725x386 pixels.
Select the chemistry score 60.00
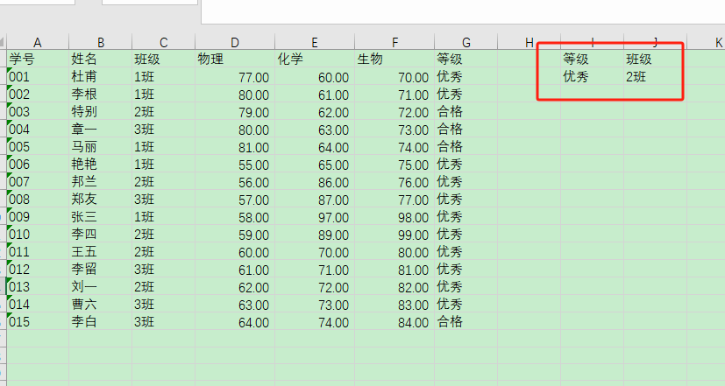(x=315, y=76)
